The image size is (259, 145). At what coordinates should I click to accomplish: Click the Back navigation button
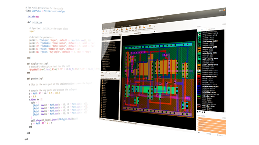click(103, 32)
